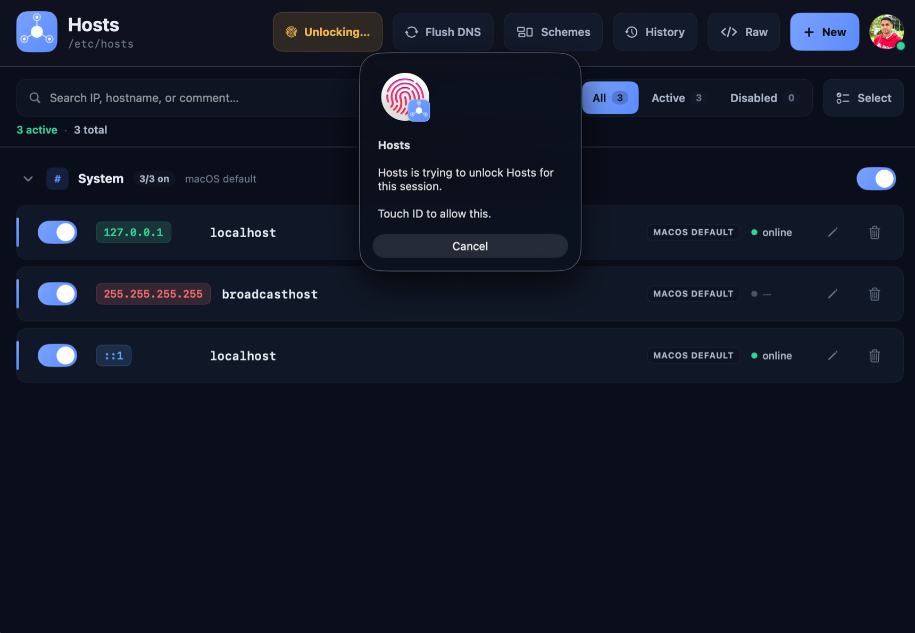Click online status of ::1 entry
The height and width of the screenshot is (633, 915).
coord(772,356)
